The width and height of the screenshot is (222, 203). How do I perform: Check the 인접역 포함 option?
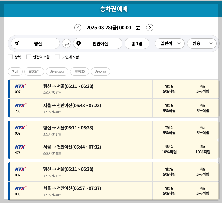(x=29, y=57)
